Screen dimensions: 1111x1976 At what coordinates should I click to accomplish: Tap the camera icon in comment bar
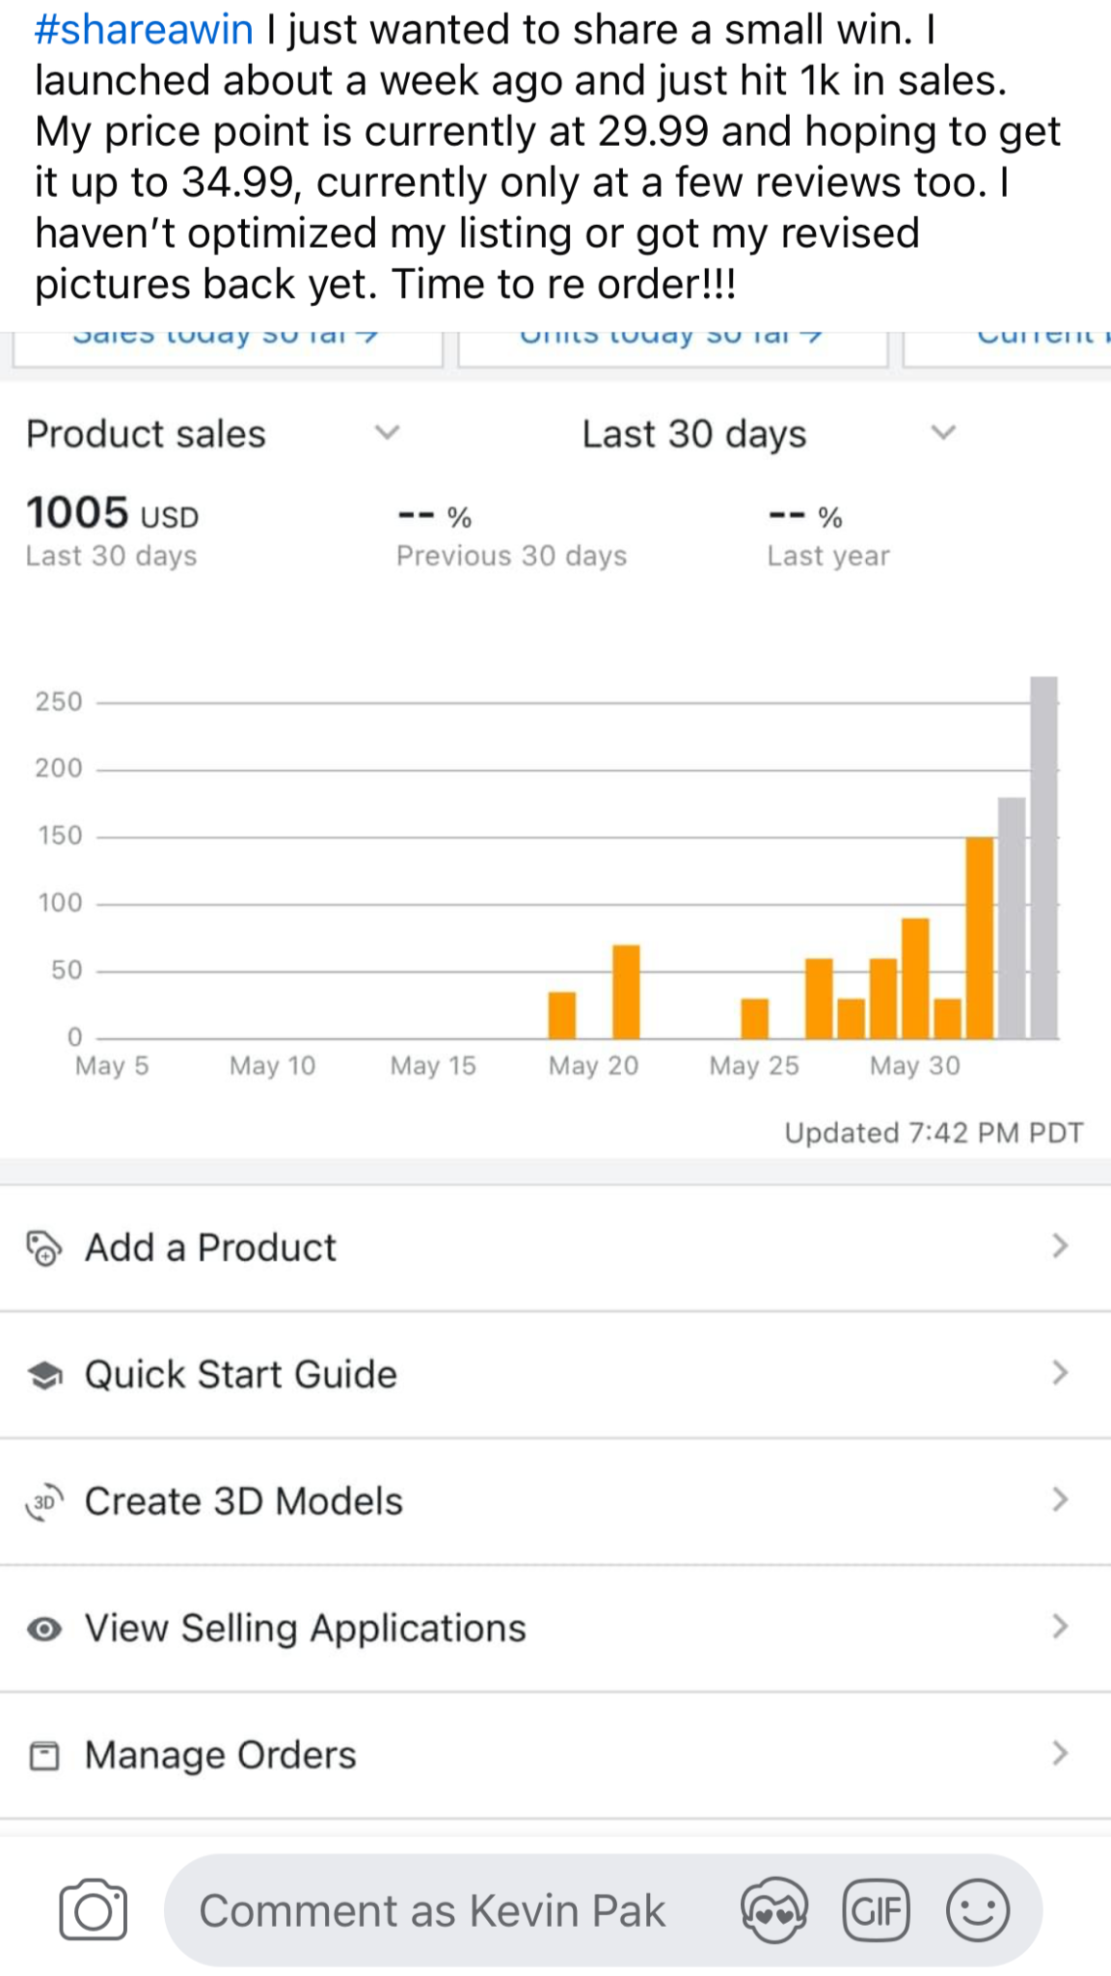coord(93,1909)
